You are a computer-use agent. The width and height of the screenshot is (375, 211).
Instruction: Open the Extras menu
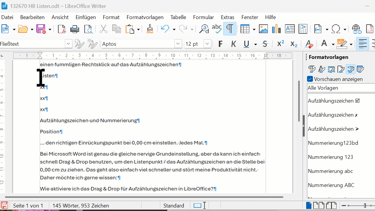228,17
